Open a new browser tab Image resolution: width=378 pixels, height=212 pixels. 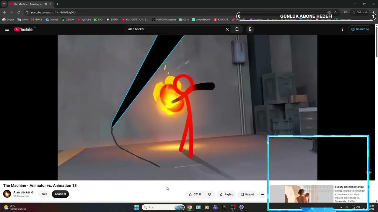tap(57, 4)
